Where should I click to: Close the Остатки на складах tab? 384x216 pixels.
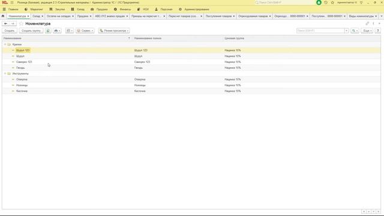[73, 16]
